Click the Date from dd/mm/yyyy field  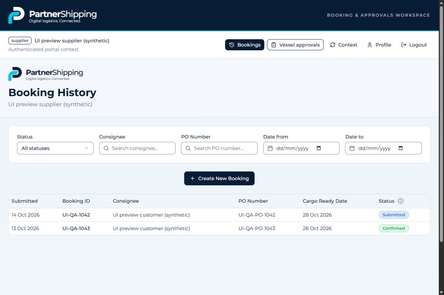pyautogui.click(x=301, y=148)
